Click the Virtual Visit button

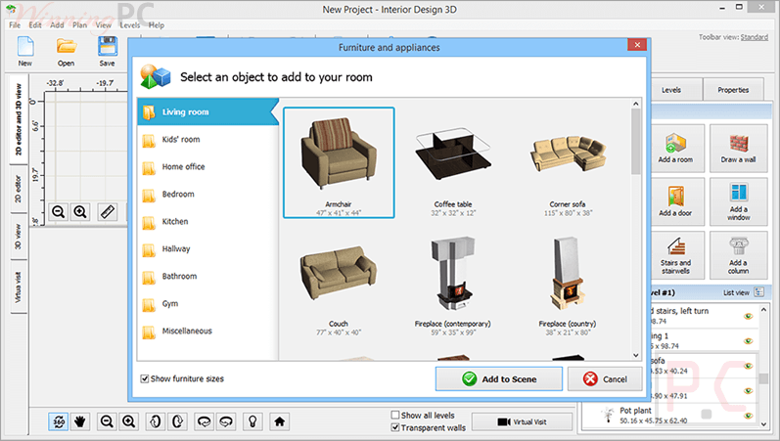[x=522, y=422]
